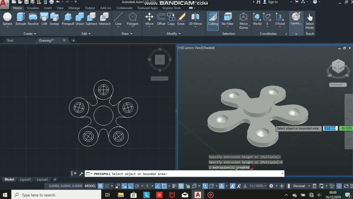The width and height of the screenshot is (353, 199).
Task: Toggle lineweight display in the status bar
Action: click(x=174, y=186)
